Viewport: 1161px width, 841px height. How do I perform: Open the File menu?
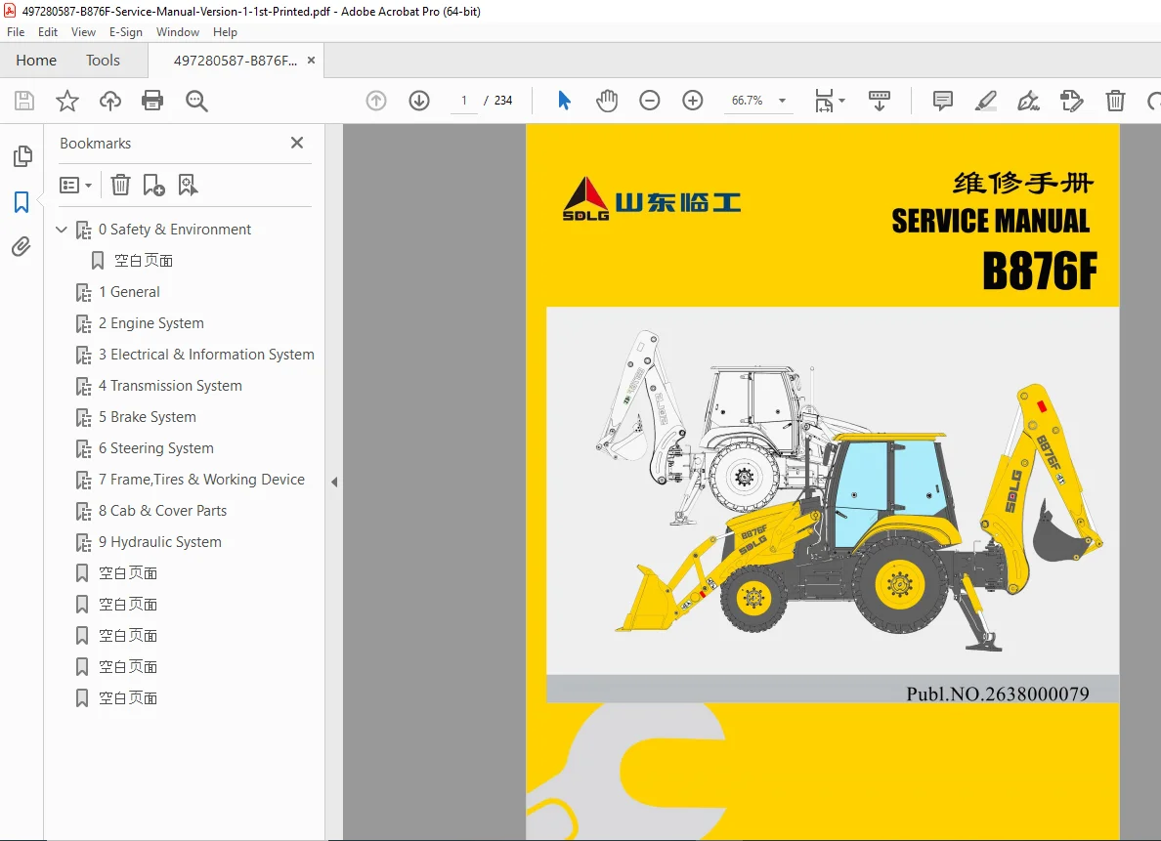[16, 32]
